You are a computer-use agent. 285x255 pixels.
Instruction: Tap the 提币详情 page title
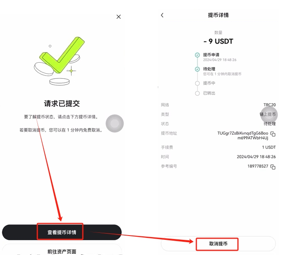(218, 15)
